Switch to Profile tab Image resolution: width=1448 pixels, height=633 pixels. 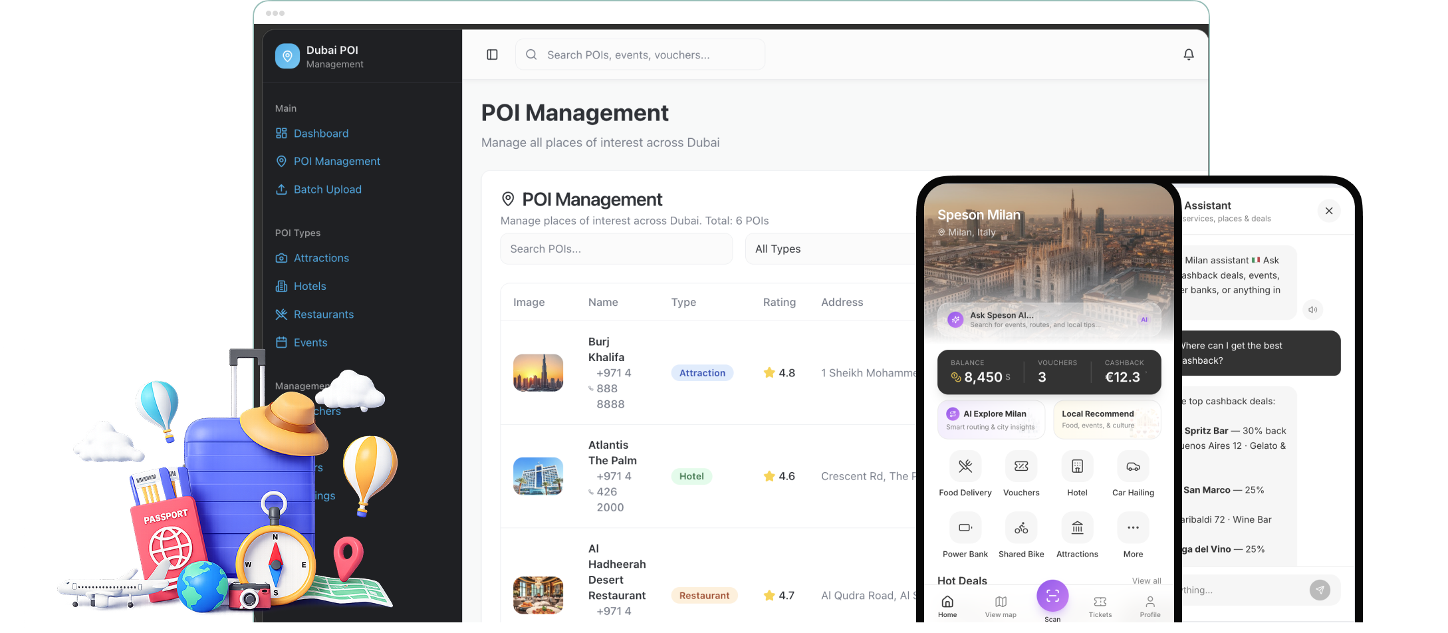(1150, 606)
